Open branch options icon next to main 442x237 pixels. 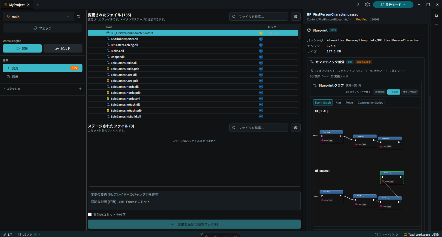tap(79, 17)
